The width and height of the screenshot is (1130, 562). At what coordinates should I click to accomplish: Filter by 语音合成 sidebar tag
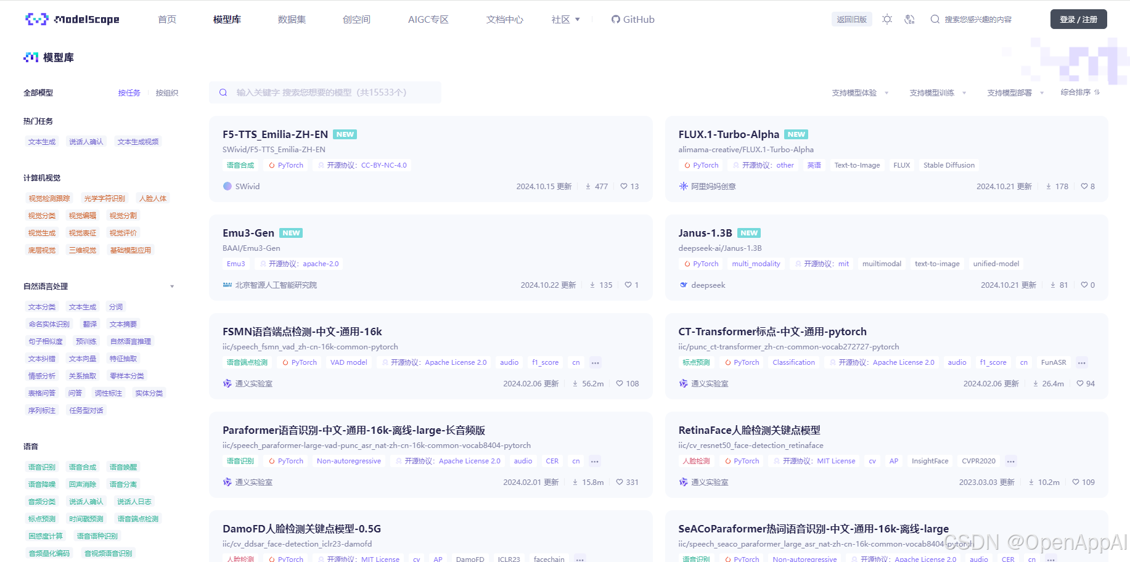click(83, 467)
